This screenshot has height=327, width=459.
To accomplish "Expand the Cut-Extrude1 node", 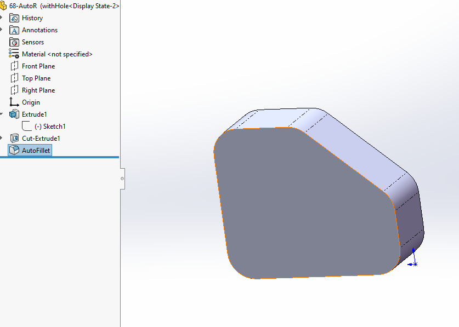I will (x=1, y=138).
